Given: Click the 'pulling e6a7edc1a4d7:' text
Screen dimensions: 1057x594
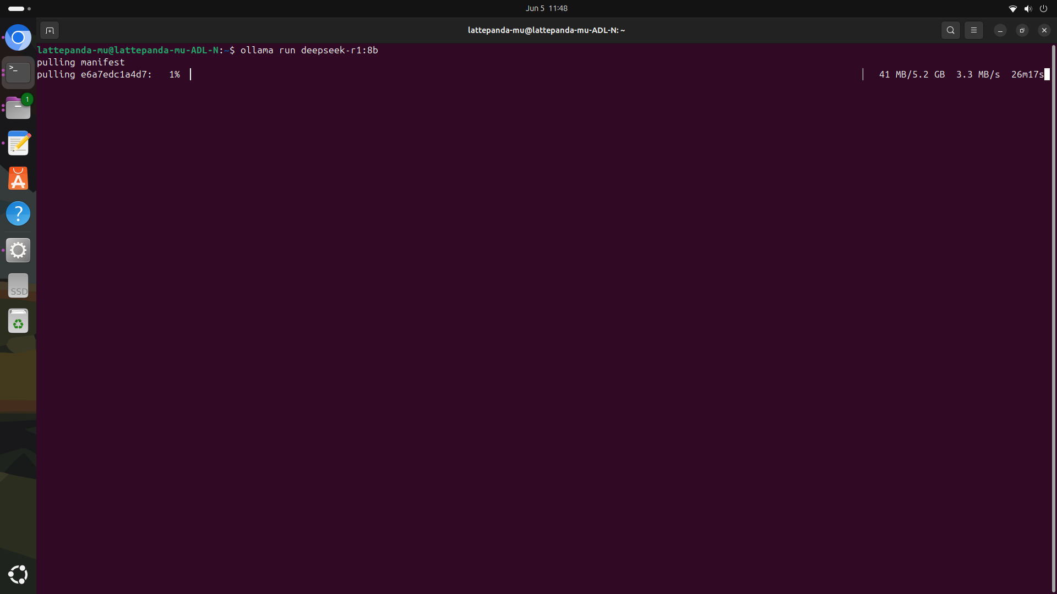Looking at the screenshot, I should [x=94, y=74].
